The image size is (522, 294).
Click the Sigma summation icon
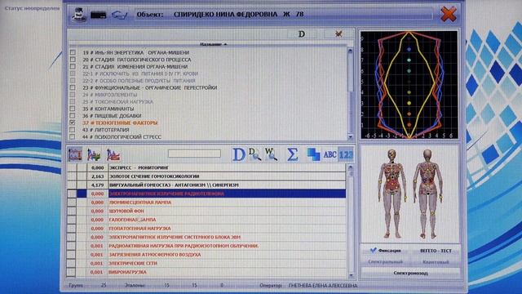[x=292, y=154]
